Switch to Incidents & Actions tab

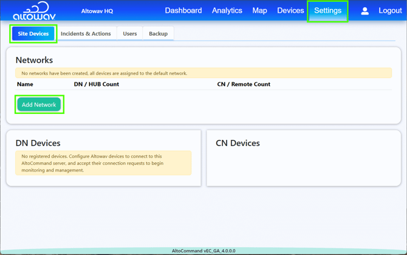(x=86, y=34)
